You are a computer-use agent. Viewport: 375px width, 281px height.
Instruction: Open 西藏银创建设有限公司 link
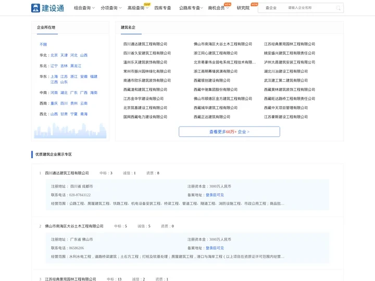(212, 80)
